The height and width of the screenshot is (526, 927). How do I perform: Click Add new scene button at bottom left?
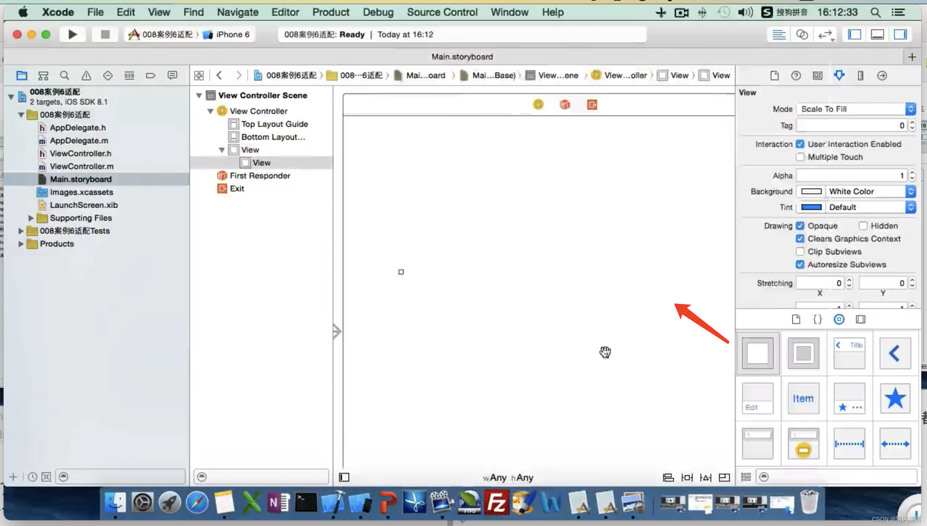(x=13, y=477)
